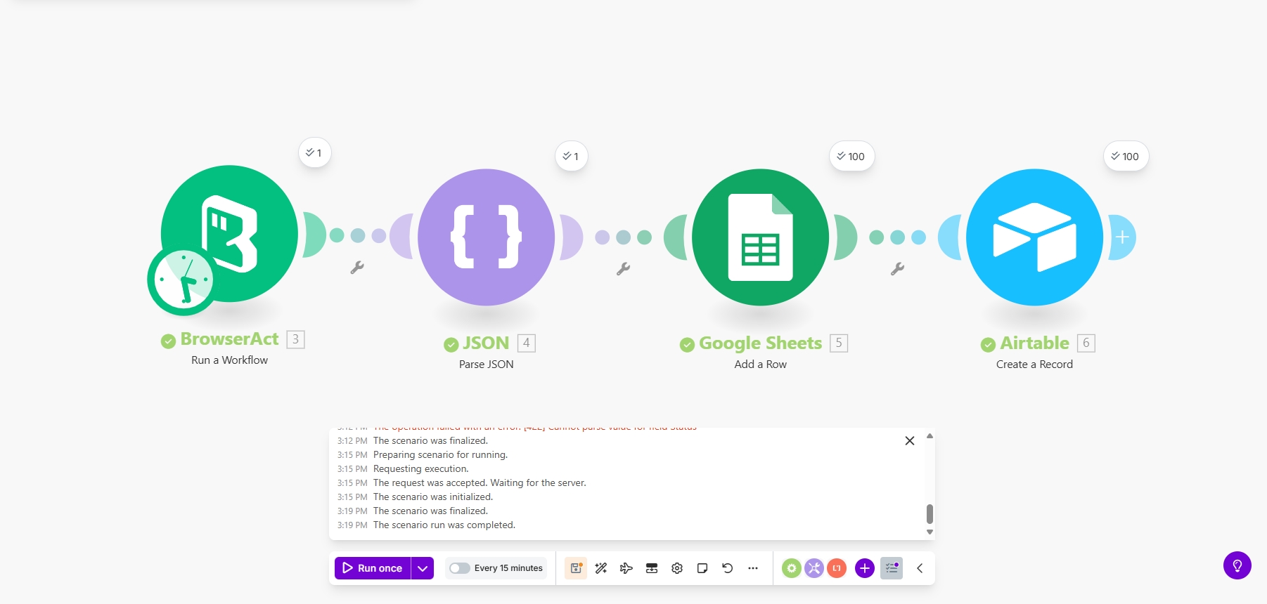Open the BrowserAct schedule clock icon
The width and height of the screenshot is (1267, 604).
coord(184,280)
